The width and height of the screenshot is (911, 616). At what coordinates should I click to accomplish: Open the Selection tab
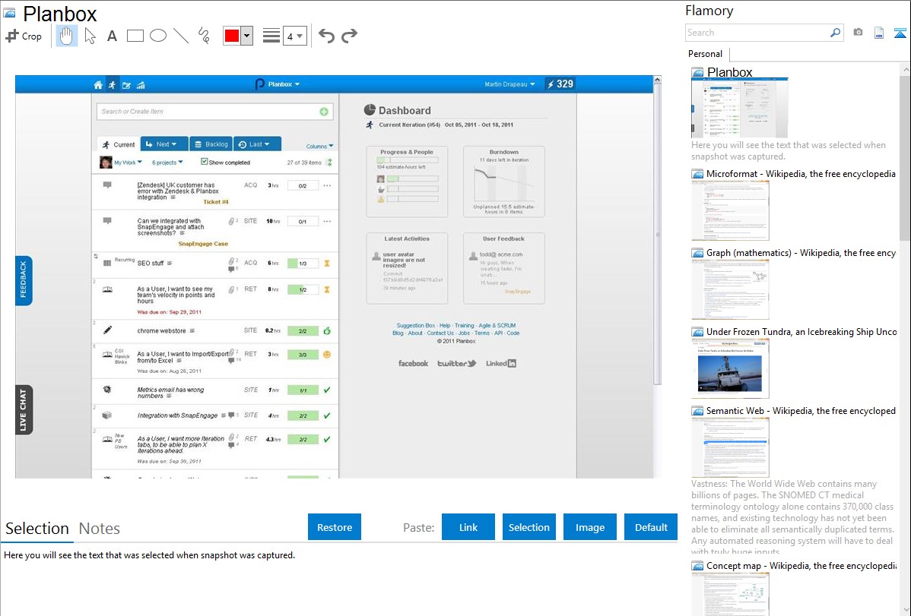(37, 529)
